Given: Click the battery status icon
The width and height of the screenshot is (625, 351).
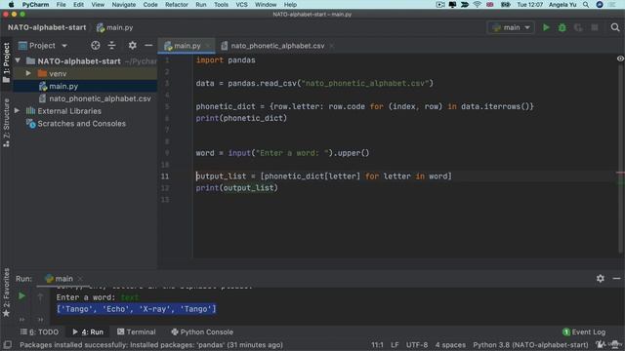Looking at the screenshot, I should tap(506, 4).
